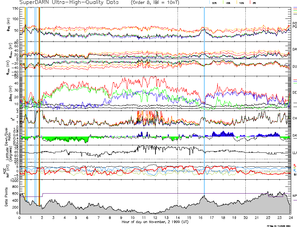
Task: Select the 5% legend label
Action: point(254,3)
